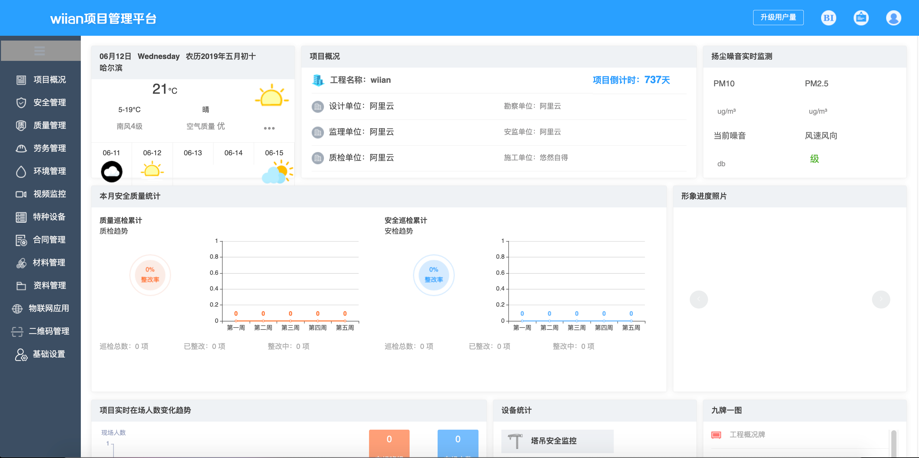
Task: Click the orange 0 count card
Action: click(389, 443)
